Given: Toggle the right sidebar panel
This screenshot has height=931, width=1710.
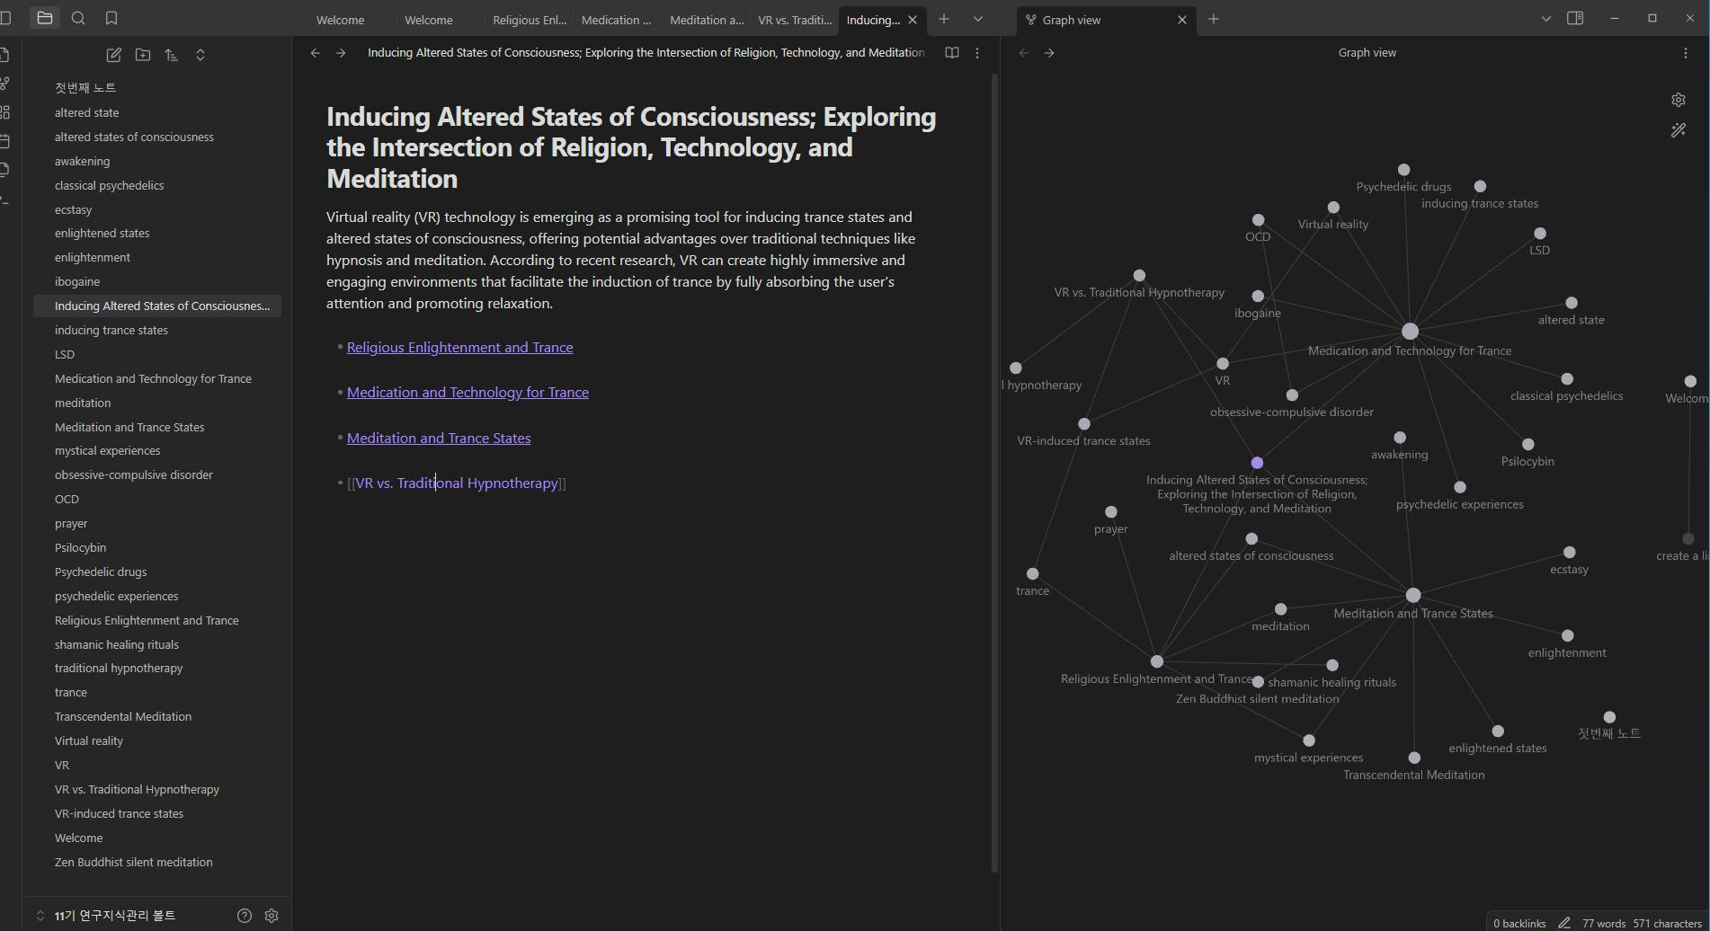Looking at the screenshot, I should pos(1574,18).
